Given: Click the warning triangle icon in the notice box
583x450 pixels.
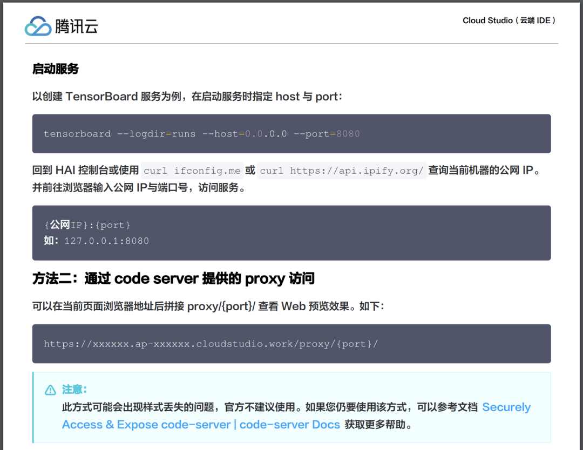Looking at the screenshot, I should 50,390.
